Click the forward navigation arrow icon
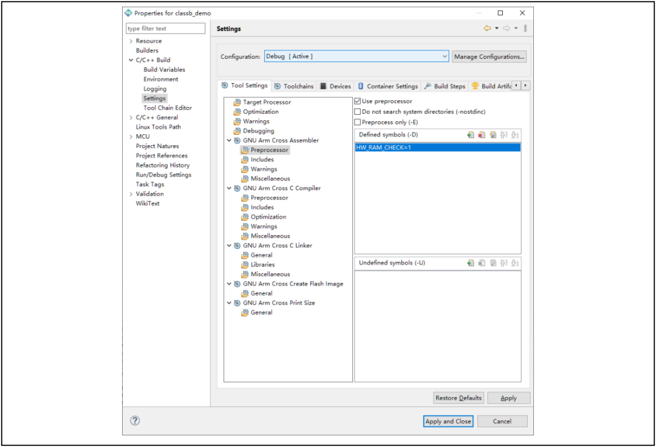Screen dimensions: 656x447 [507, 28]
